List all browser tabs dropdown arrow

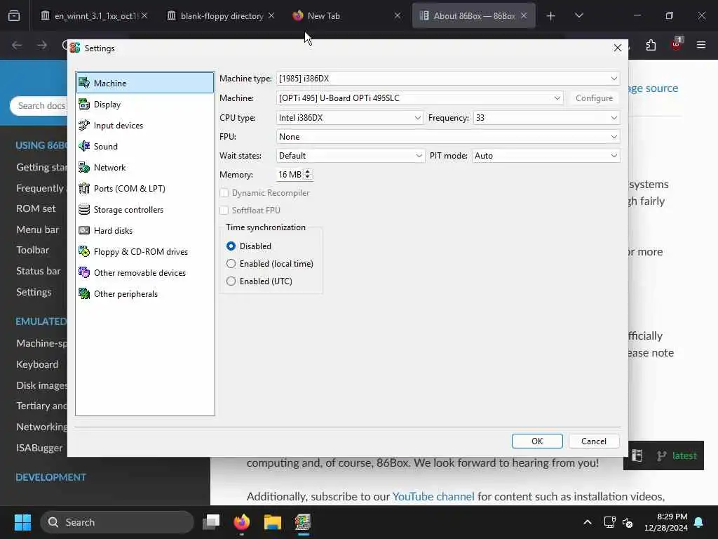pos(579,15)
